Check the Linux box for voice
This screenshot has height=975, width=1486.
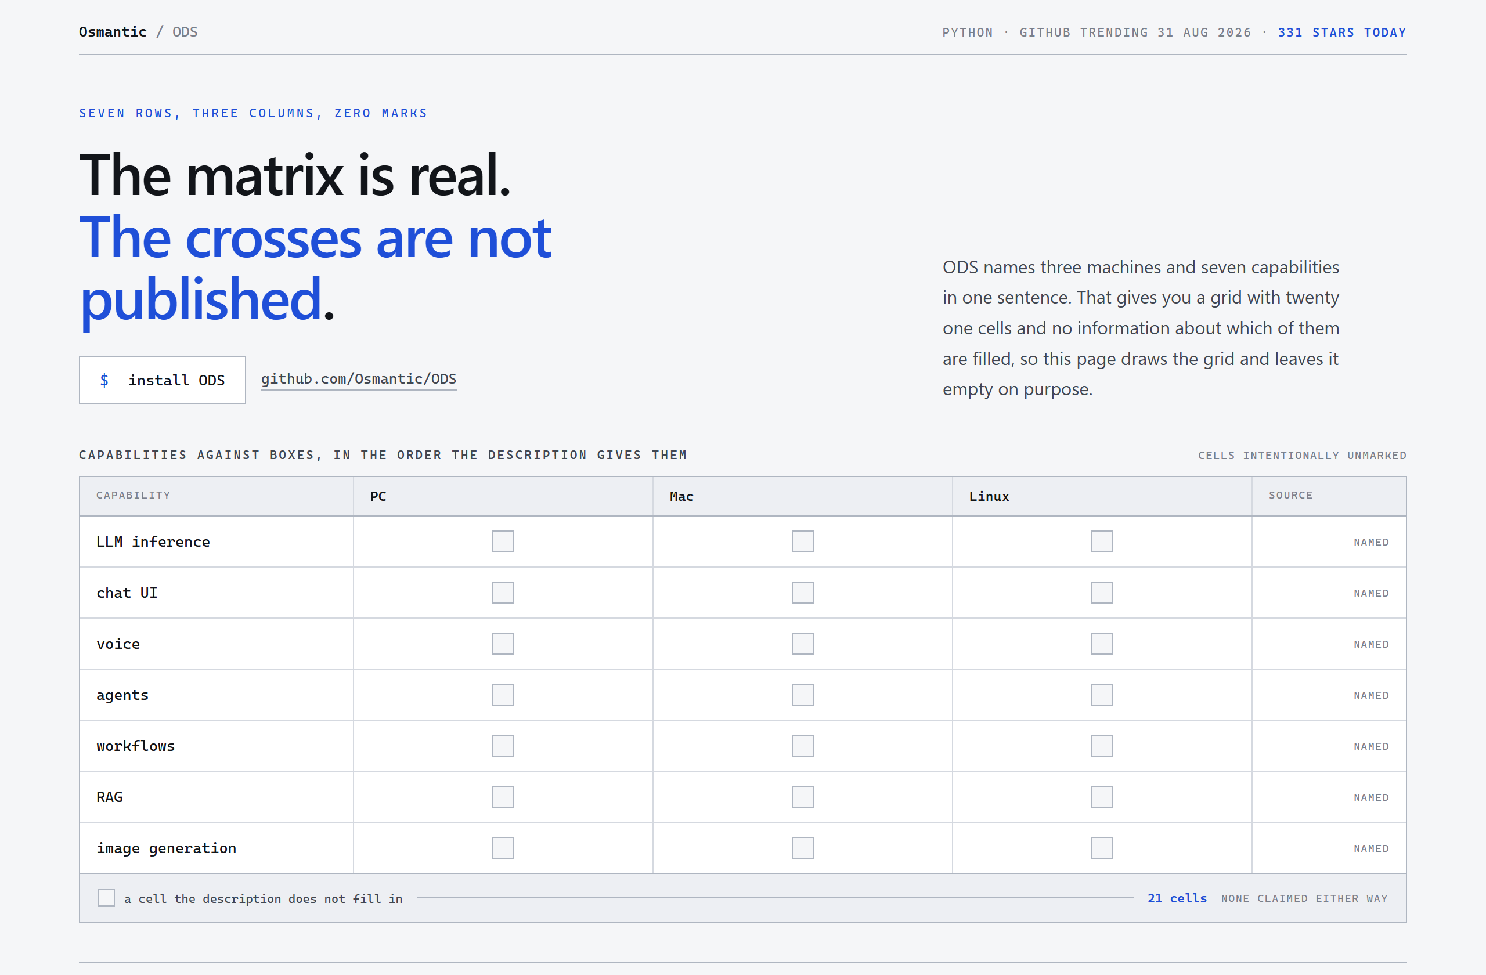click(1102, 644)
